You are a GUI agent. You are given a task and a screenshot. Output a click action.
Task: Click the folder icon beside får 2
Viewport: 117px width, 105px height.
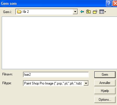(19, 12)
